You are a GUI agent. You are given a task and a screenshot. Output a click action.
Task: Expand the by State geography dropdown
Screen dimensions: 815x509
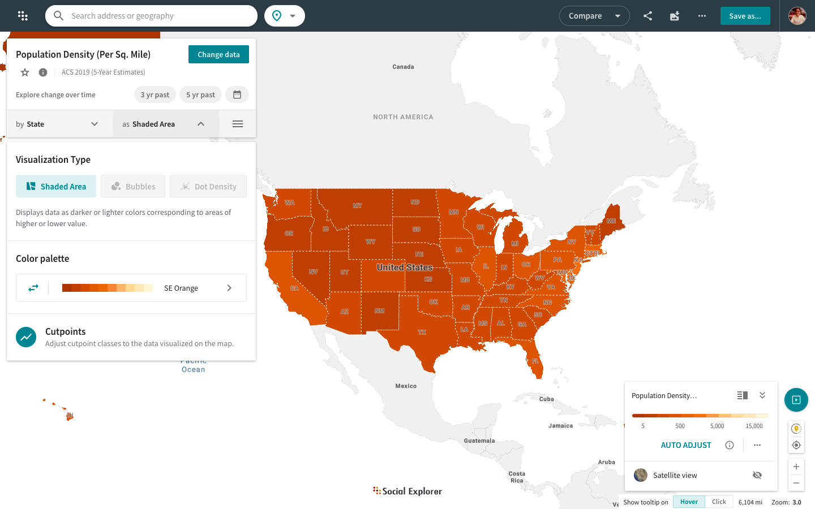pyautogui.click(x=57, y=124)
